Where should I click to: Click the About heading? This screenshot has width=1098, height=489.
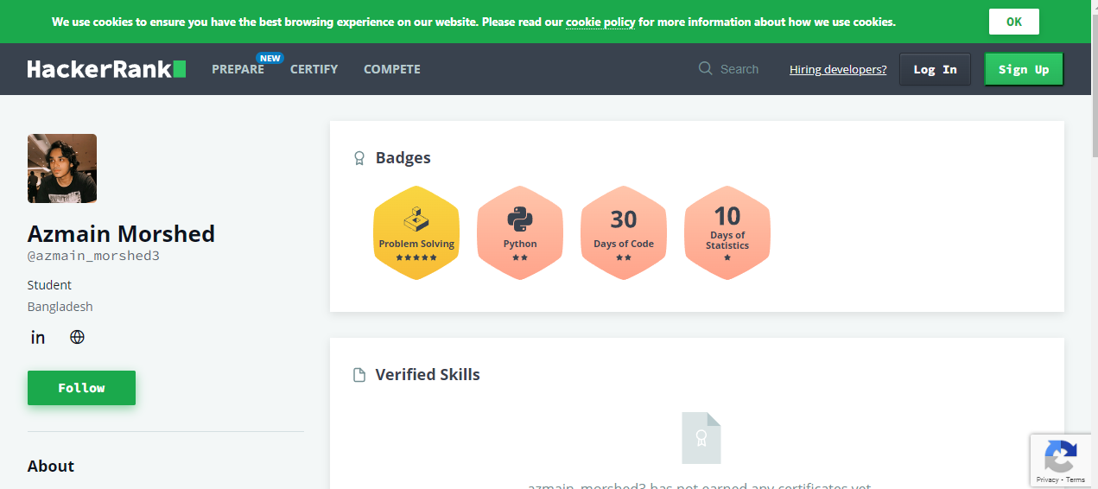(x=51, y=467)
